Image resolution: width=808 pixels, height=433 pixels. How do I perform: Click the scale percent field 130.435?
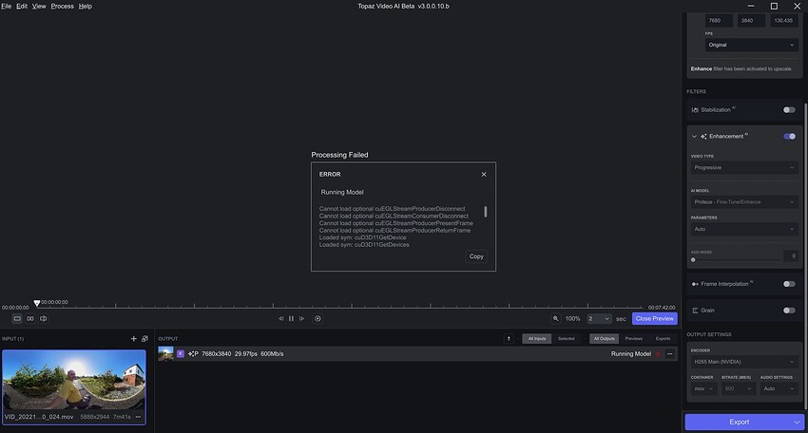coord(784,21)
